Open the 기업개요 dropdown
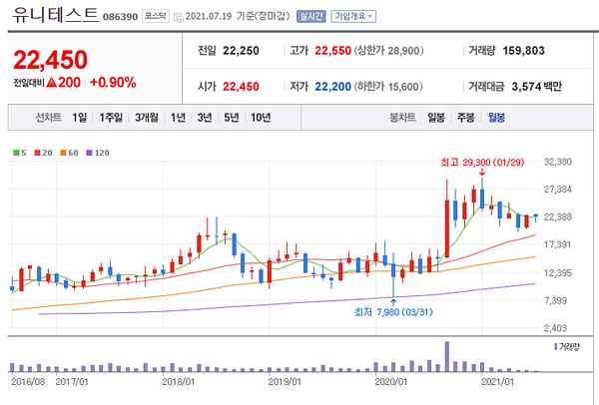The width and height of the screenshot is (599, 405). click(353, 16)
